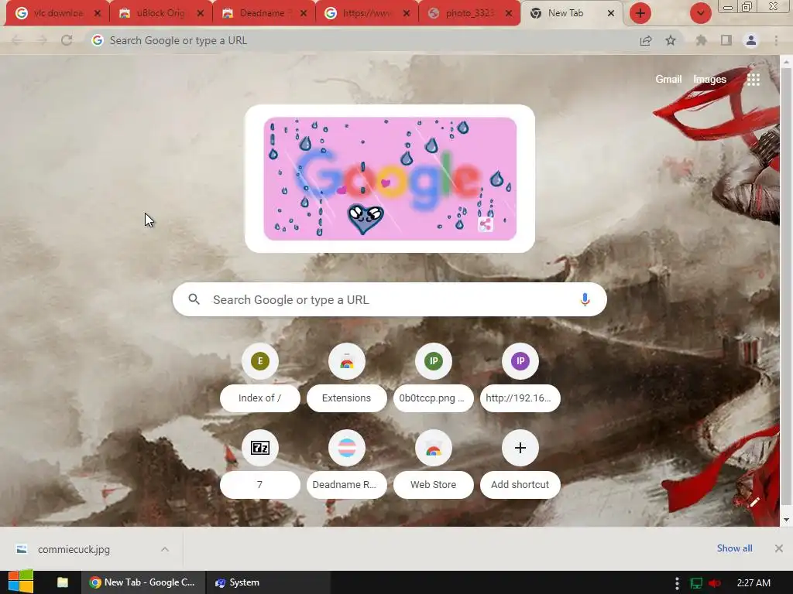The height and width of the screenshot is (594, 793).
Task: Select the New Tab - Google Chrome taskbar item
Action: 143,582
